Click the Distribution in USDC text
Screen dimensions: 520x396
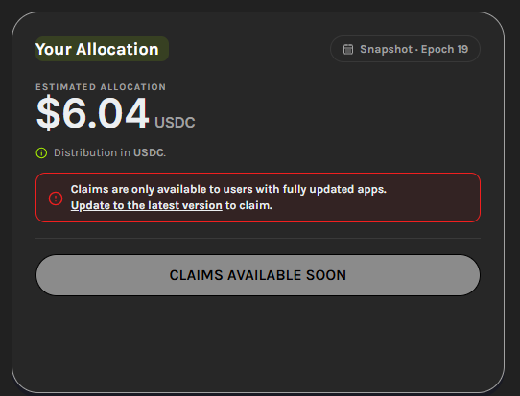click(109, 152)
